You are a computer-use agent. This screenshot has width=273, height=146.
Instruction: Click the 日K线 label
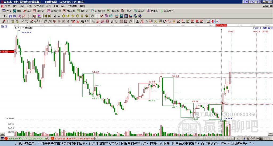(x=4, y=27)
